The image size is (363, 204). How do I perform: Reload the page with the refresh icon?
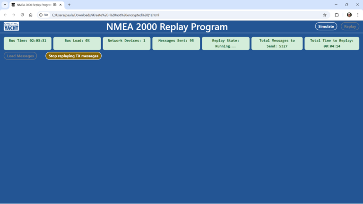click(22, 15)
